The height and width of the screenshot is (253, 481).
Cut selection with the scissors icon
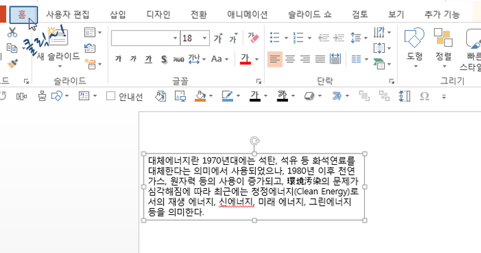[x=12, y=32]
